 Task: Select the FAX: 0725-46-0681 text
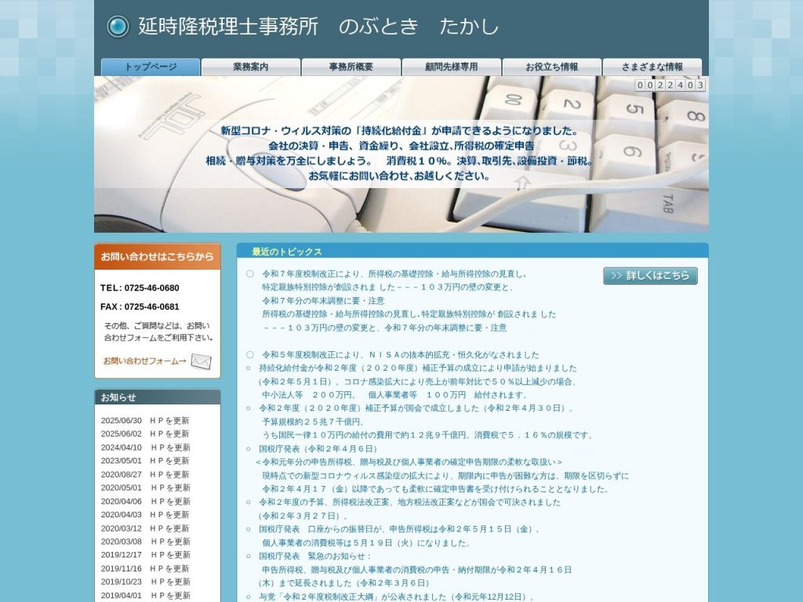140,307
